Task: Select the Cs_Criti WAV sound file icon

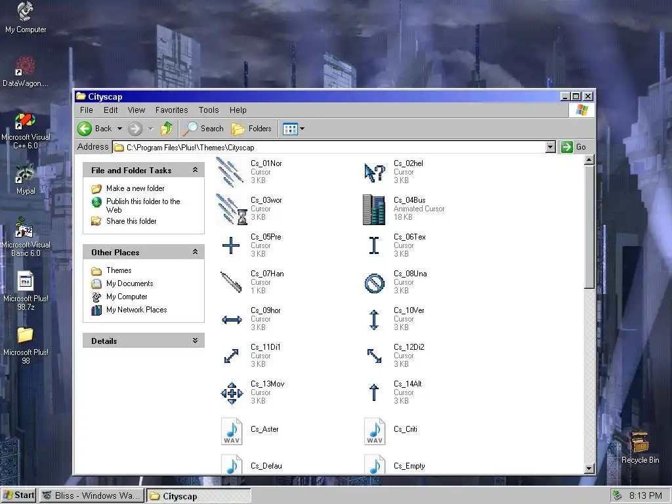Action: click(375, 431)
